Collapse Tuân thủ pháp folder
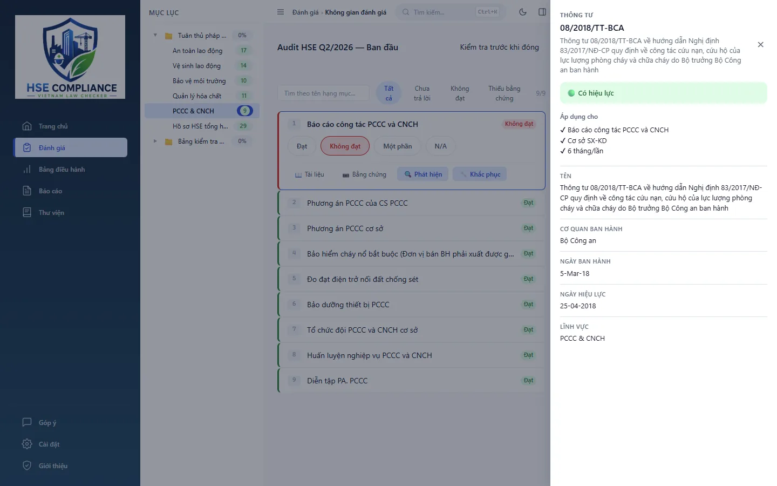The image size is (777, 486). pos(155,35)
